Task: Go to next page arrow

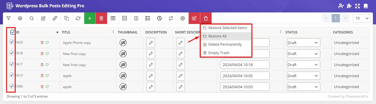Action: point(345,18)
